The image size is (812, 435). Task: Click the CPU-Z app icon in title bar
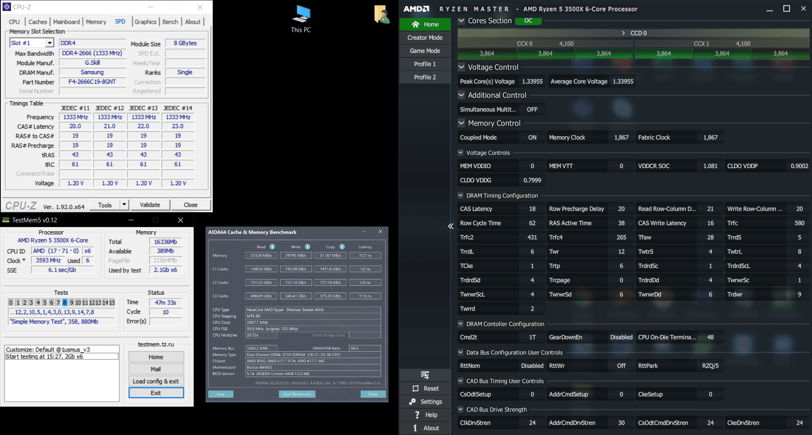coord(7,7)
